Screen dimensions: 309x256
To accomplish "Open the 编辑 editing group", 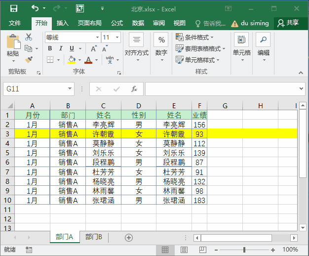I will (263, 47).
